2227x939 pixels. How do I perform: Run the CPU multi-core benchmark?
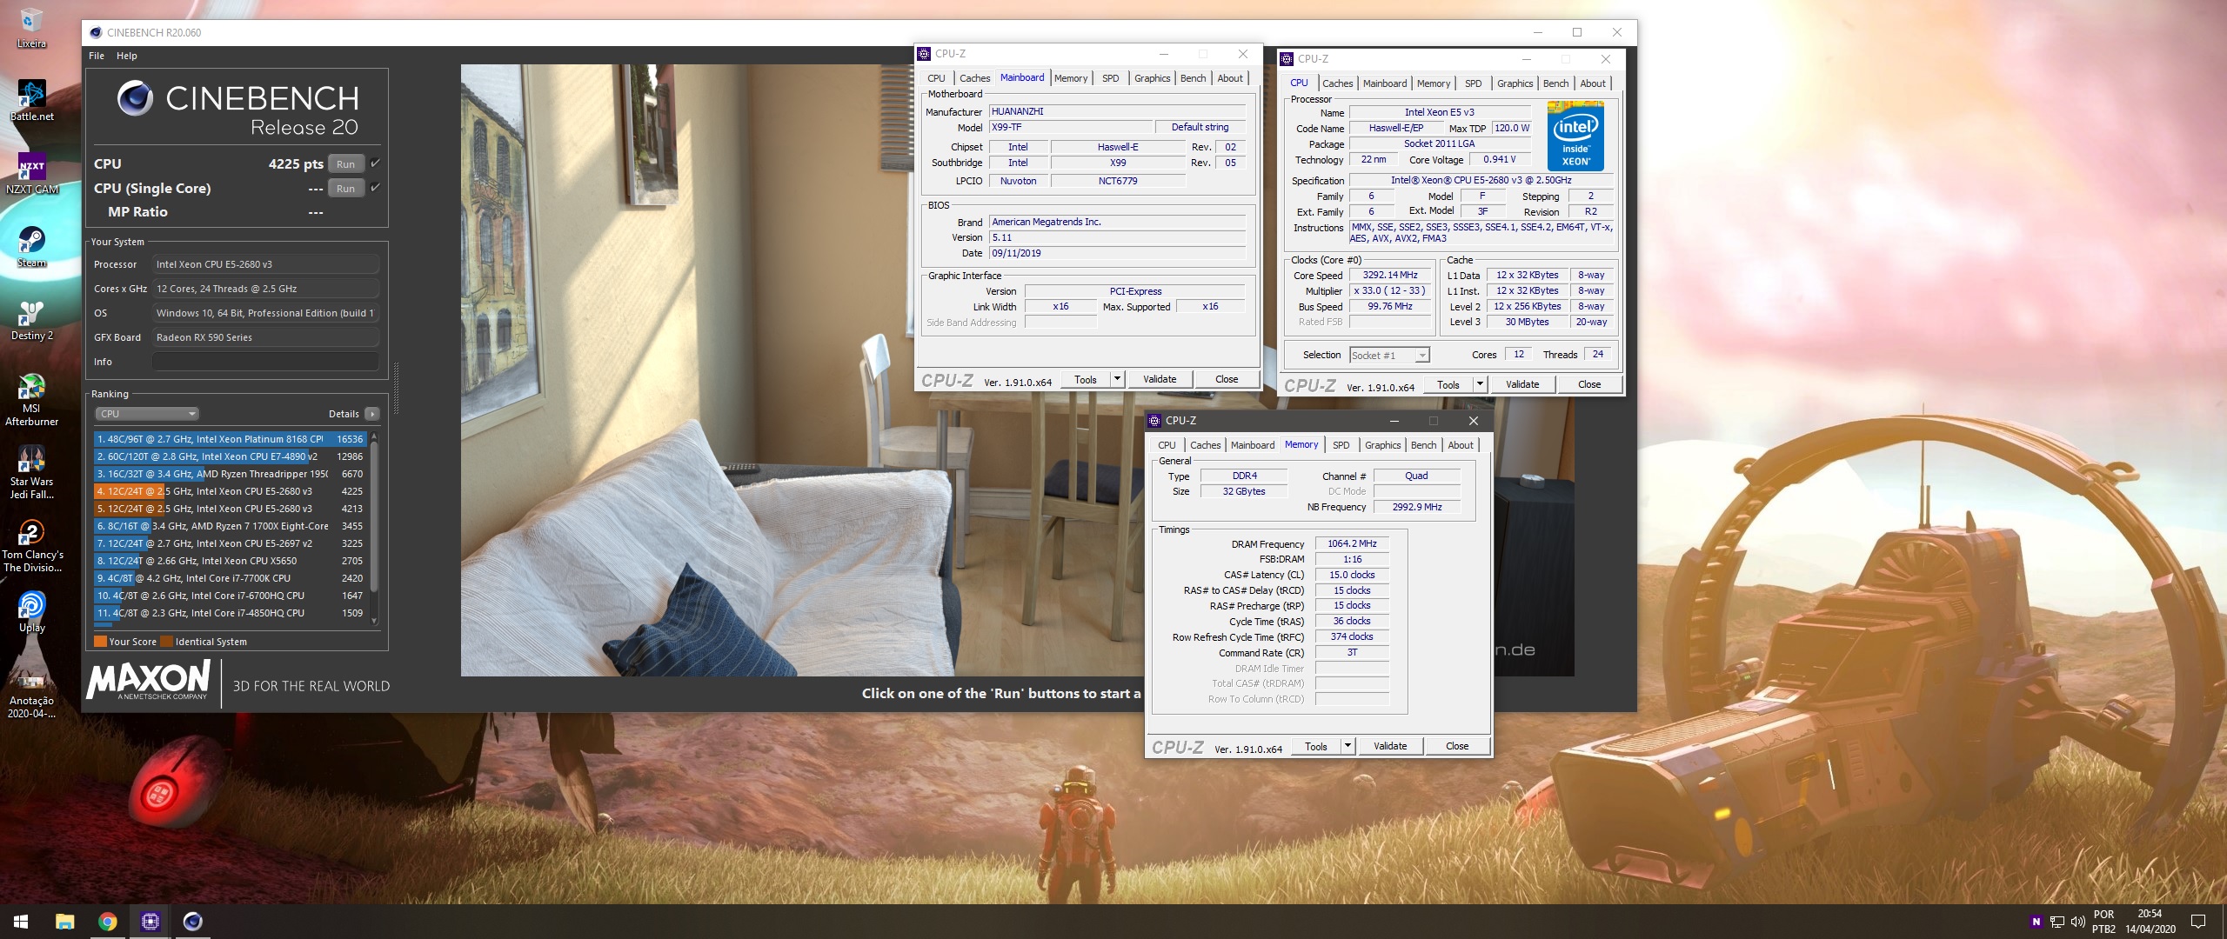[x=345, y=163]
